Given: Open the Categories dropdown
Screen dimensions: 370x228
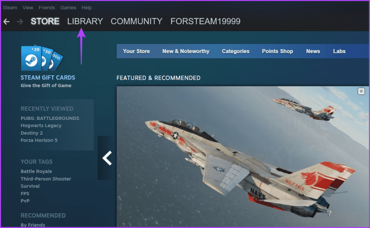Looking at the screenshot, I should pos(236,51).
